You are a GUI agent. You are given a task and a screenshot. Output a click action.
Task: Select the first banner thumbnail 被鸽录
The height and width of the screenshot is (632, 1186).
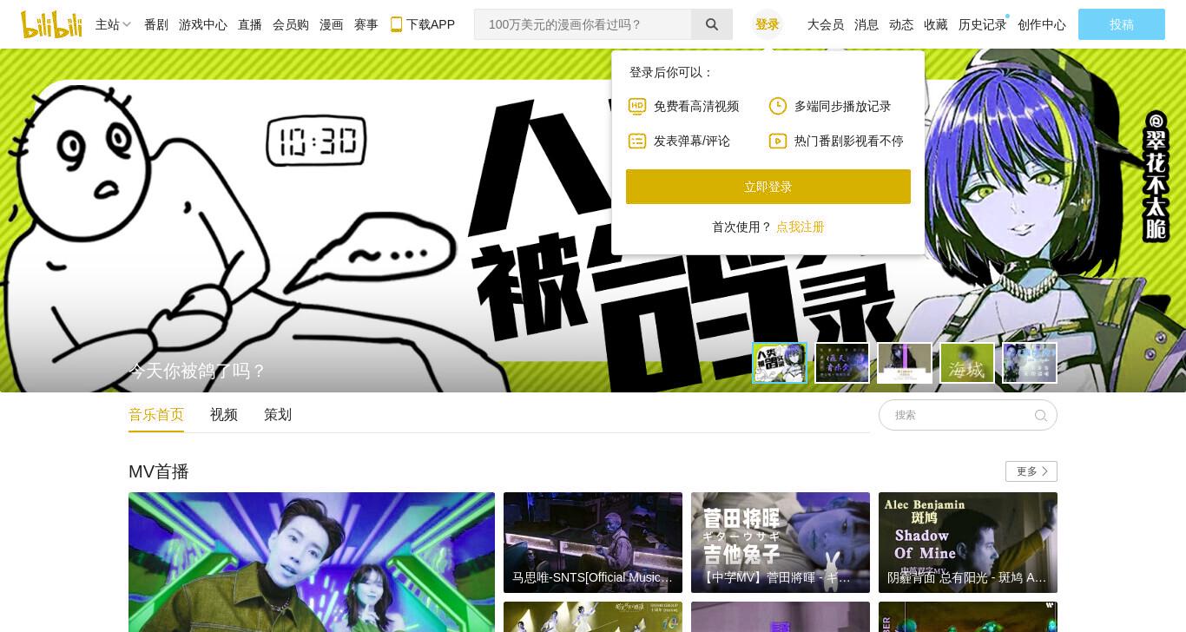click(x=780, y=363)
